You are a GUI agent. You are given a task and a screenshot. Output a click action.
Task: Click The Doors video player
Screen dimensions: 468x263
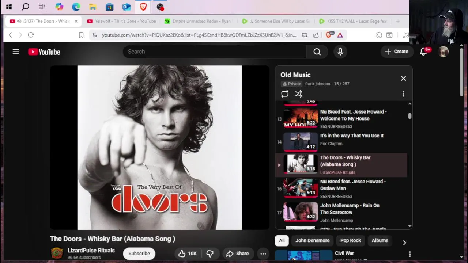tap(159, 148)
